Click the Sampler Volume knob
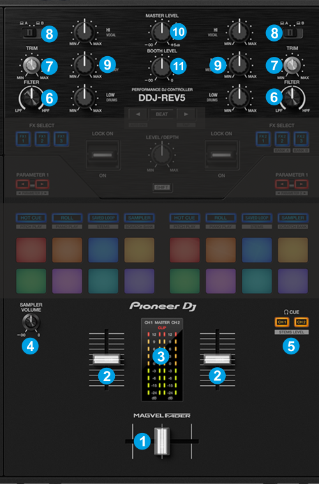The height and width of the screenshot is (484, 319). click(x=31, y=322)
